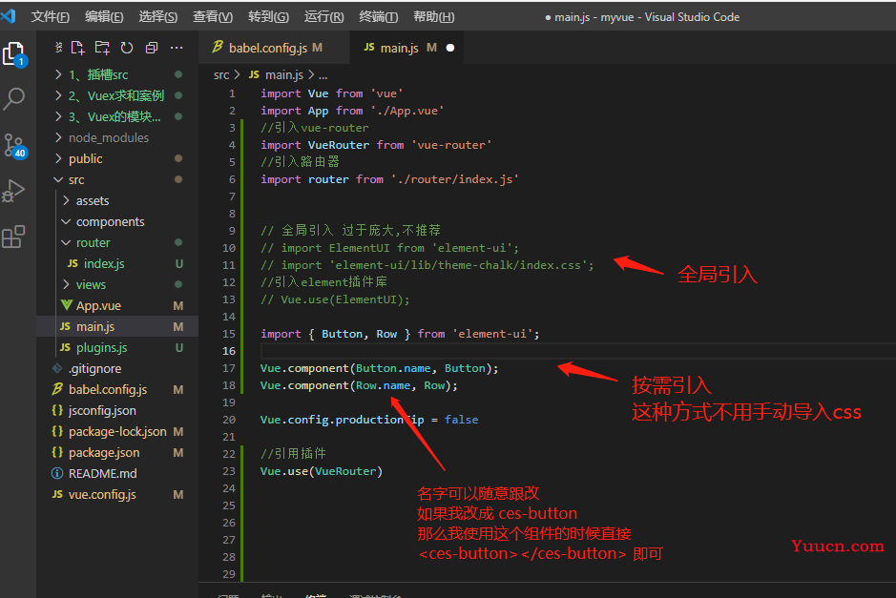Click Babel icon beside babel.config.js in tree
The image size is (896, 598).
pos(57,389)
